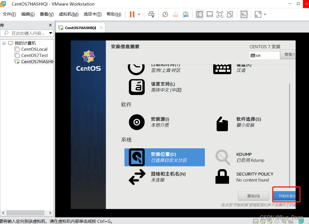Open SECURITY POLICY padlock icon

click(222, 177)
